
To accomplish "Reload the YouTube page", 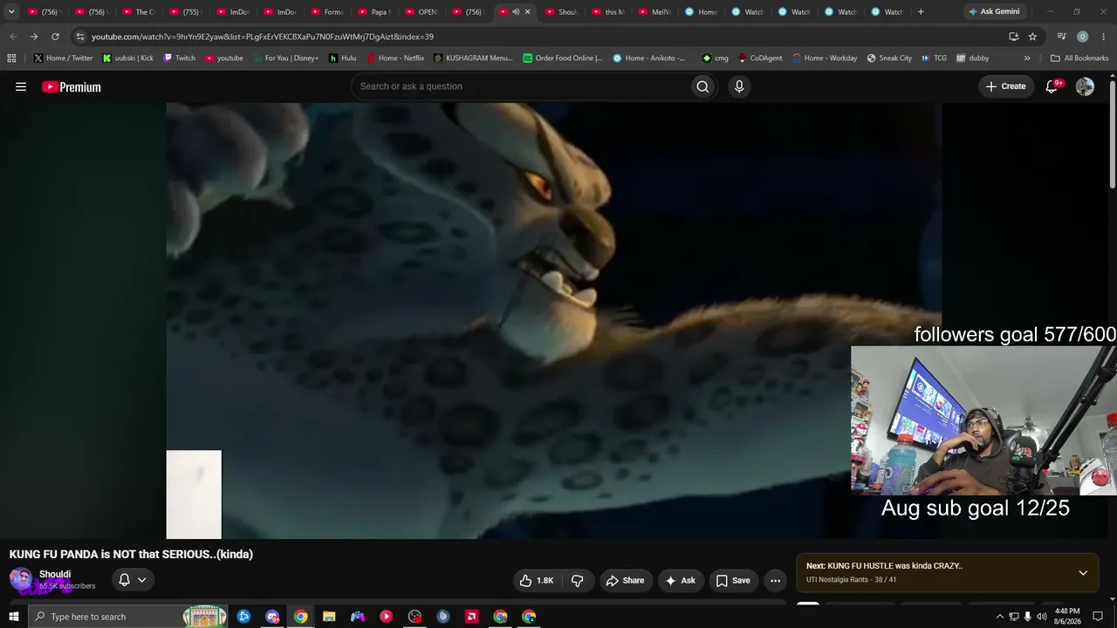I will point(55,37).
